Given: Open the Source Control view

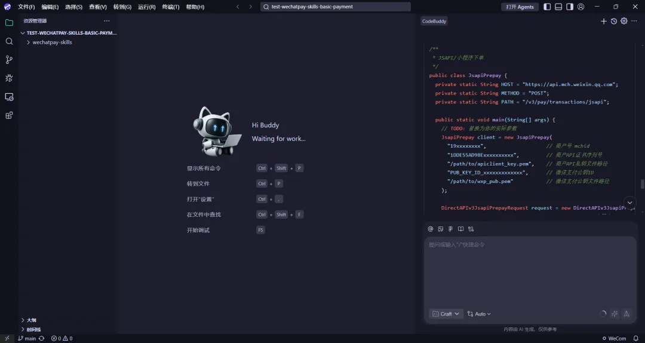Looking at the screenshot, I should tap(9, 60).
